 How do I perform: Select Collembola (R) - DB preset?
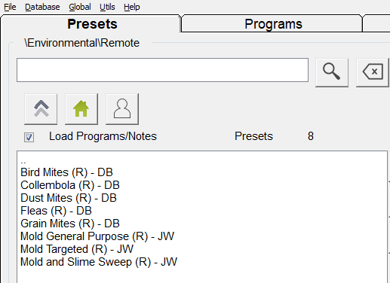click(70, 185)
